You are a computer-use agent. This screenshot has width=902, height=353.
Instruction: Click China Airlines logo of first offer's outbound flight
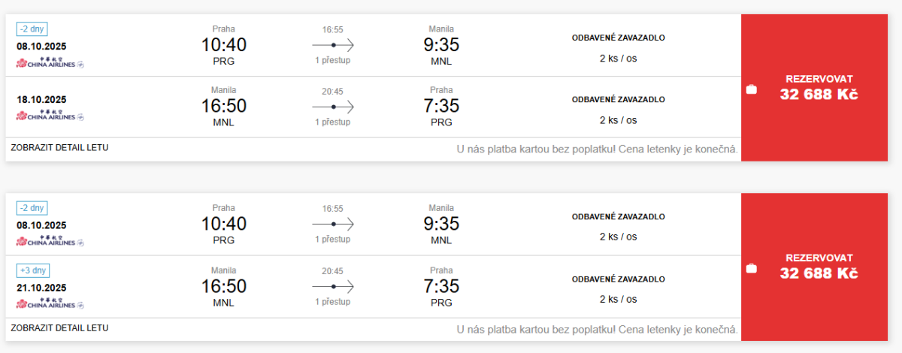click(50, 63)
